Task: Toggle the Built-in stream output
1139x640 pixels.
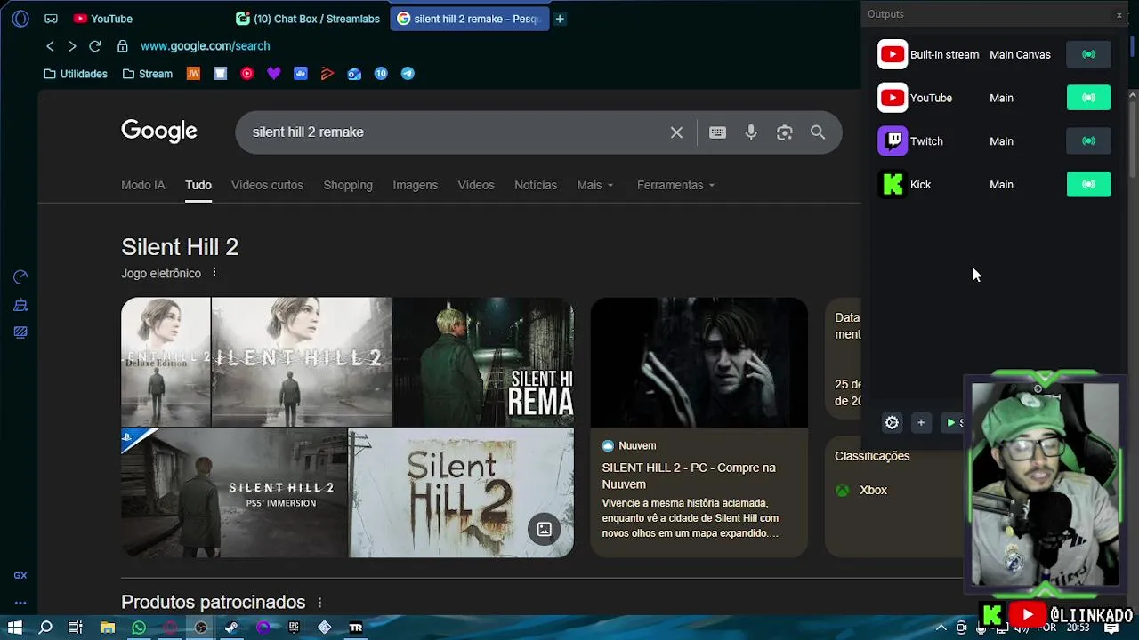Action: [1088, 54]
